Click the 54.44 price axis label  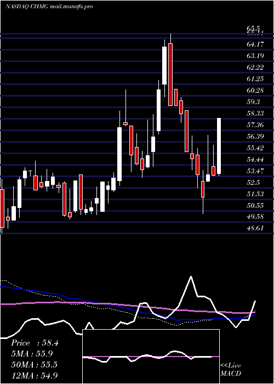[x=255, y=160]
